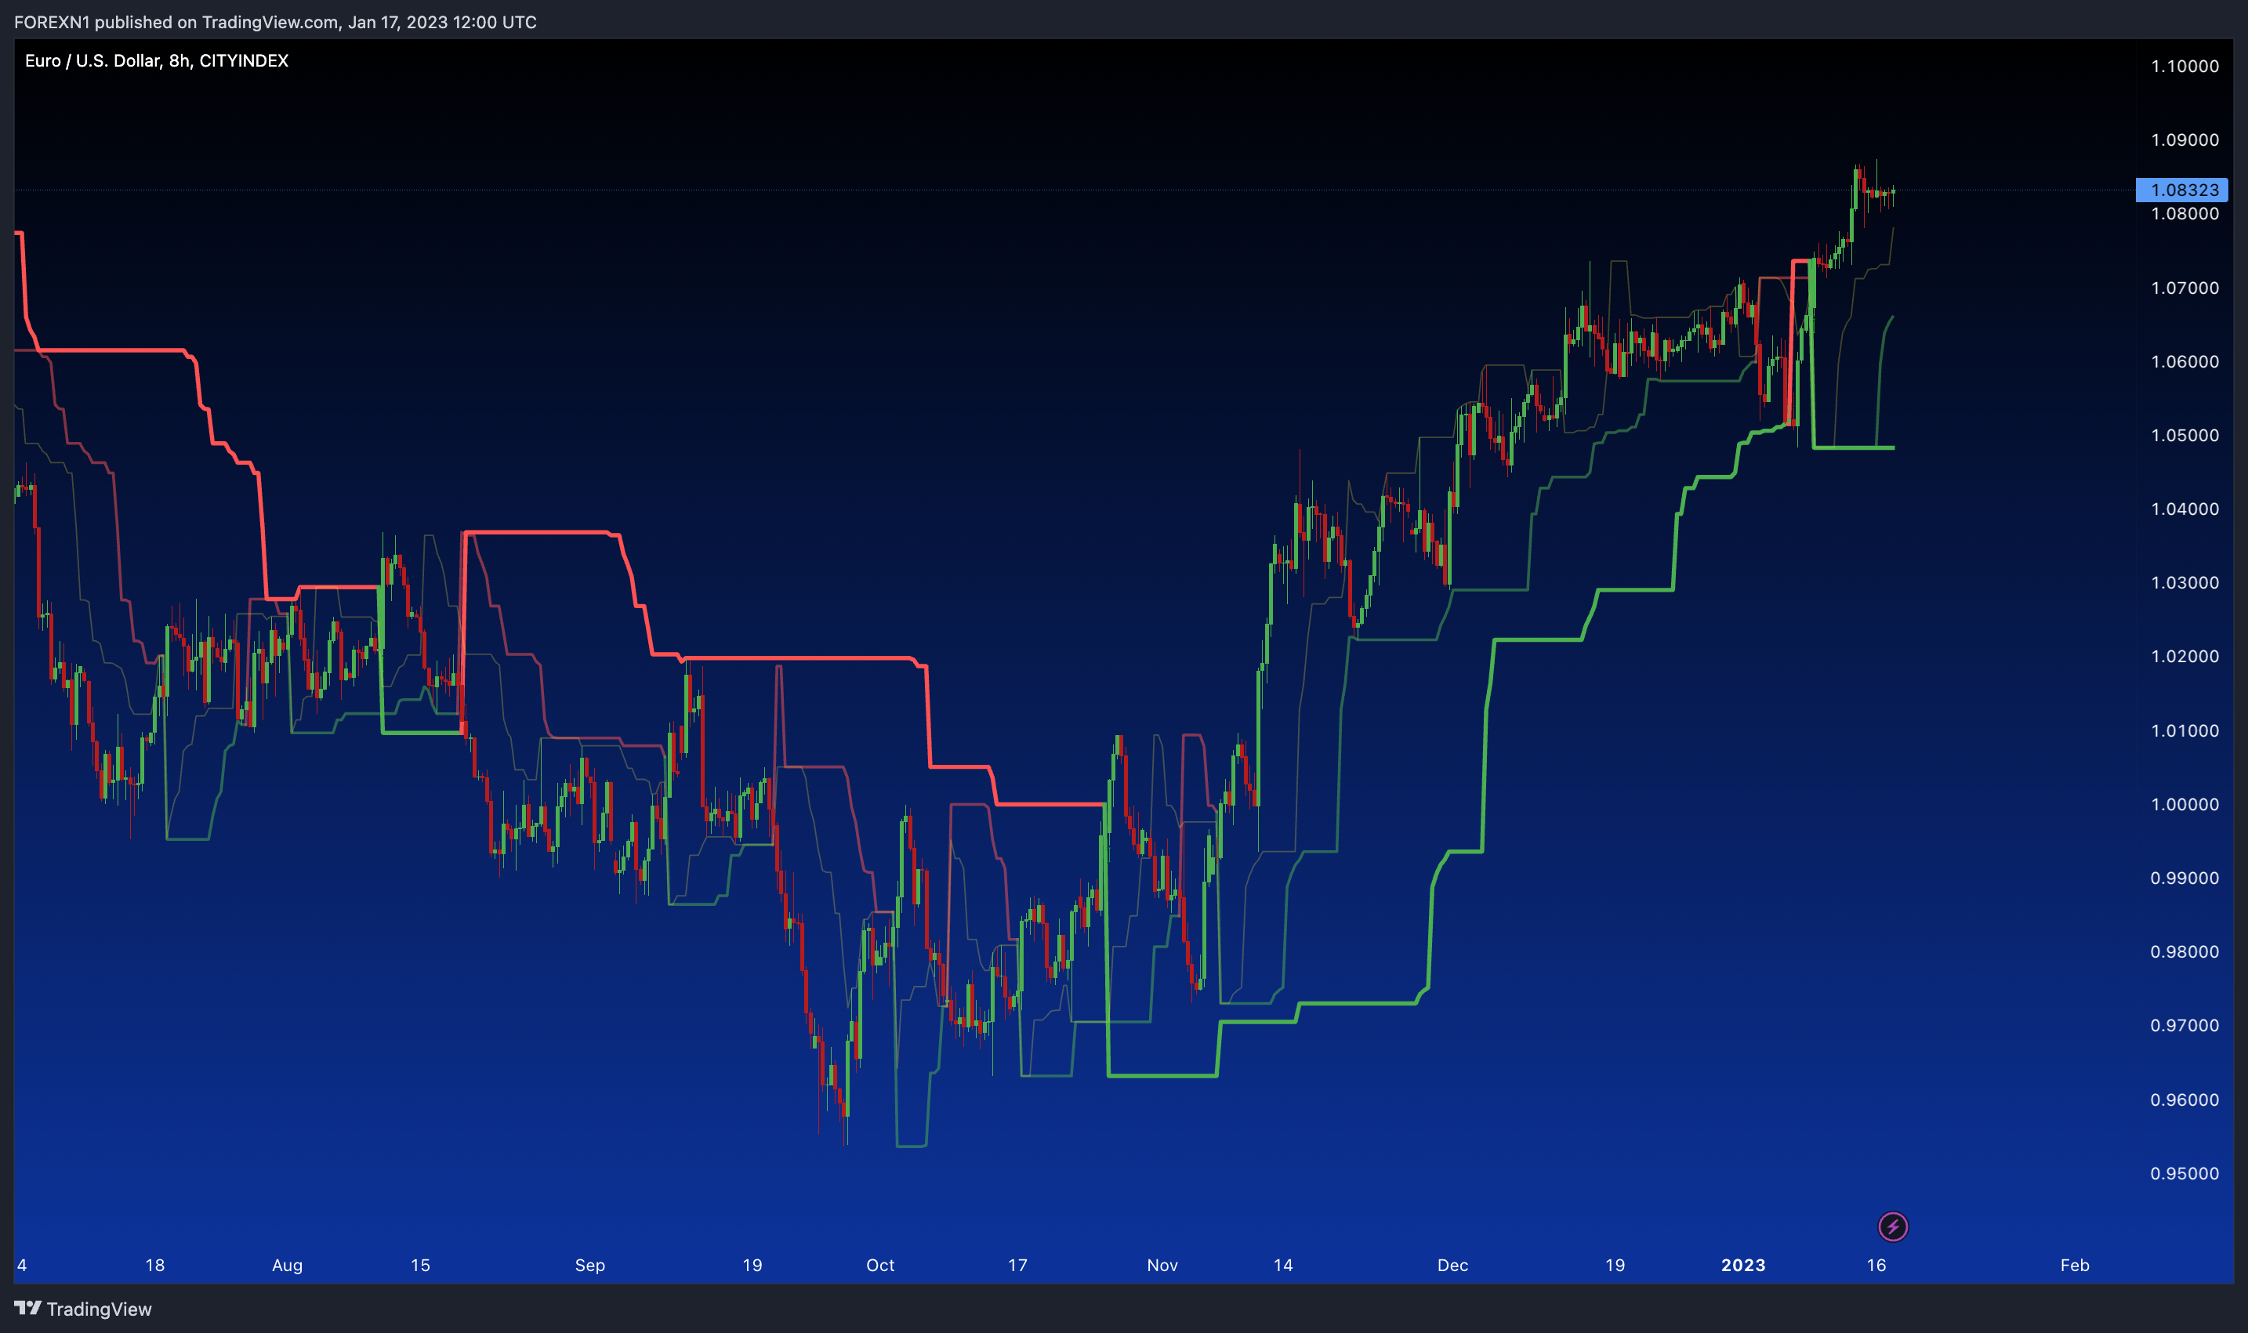Click the 1.06000 price axis label
The height and width of the screenshot is (1333, 2248).
2185,361
